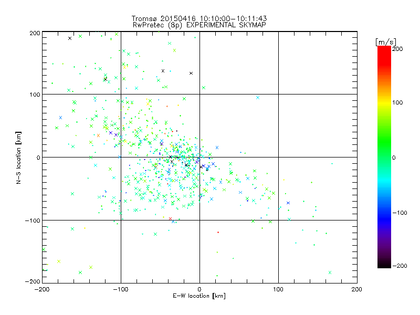This screenshot has height=315, width=420.
Task: Click the red cross marker near y = -100
Action: click(x=170, y=219)
